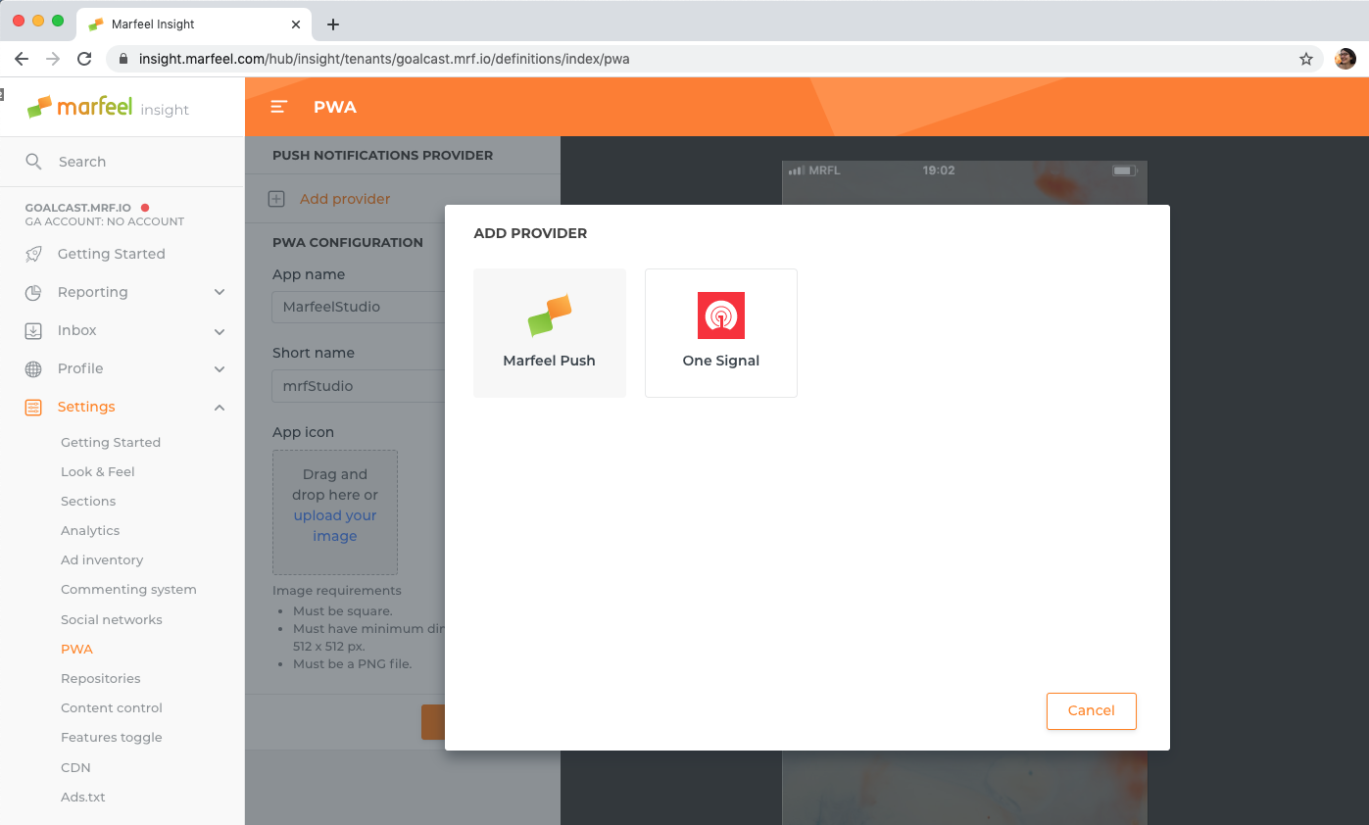
Task: Expand the Profile menu chevron
Action: click(x=220, y=369)
